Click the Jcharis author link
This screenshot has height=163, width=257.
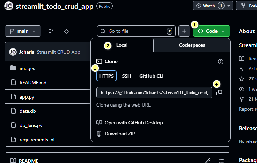pos(27,52)
